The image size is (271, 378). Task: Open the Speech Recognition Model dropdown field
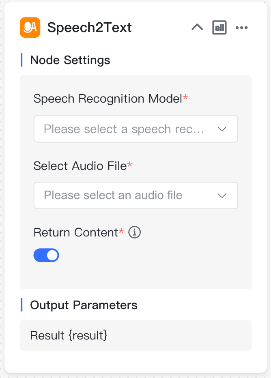136,129
